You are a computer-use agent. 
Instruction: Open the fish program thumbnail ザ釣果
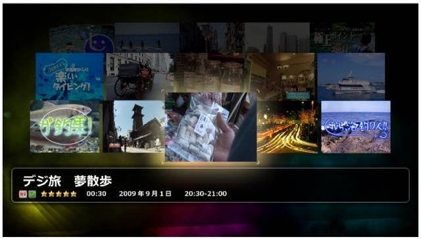coord(64,127)
